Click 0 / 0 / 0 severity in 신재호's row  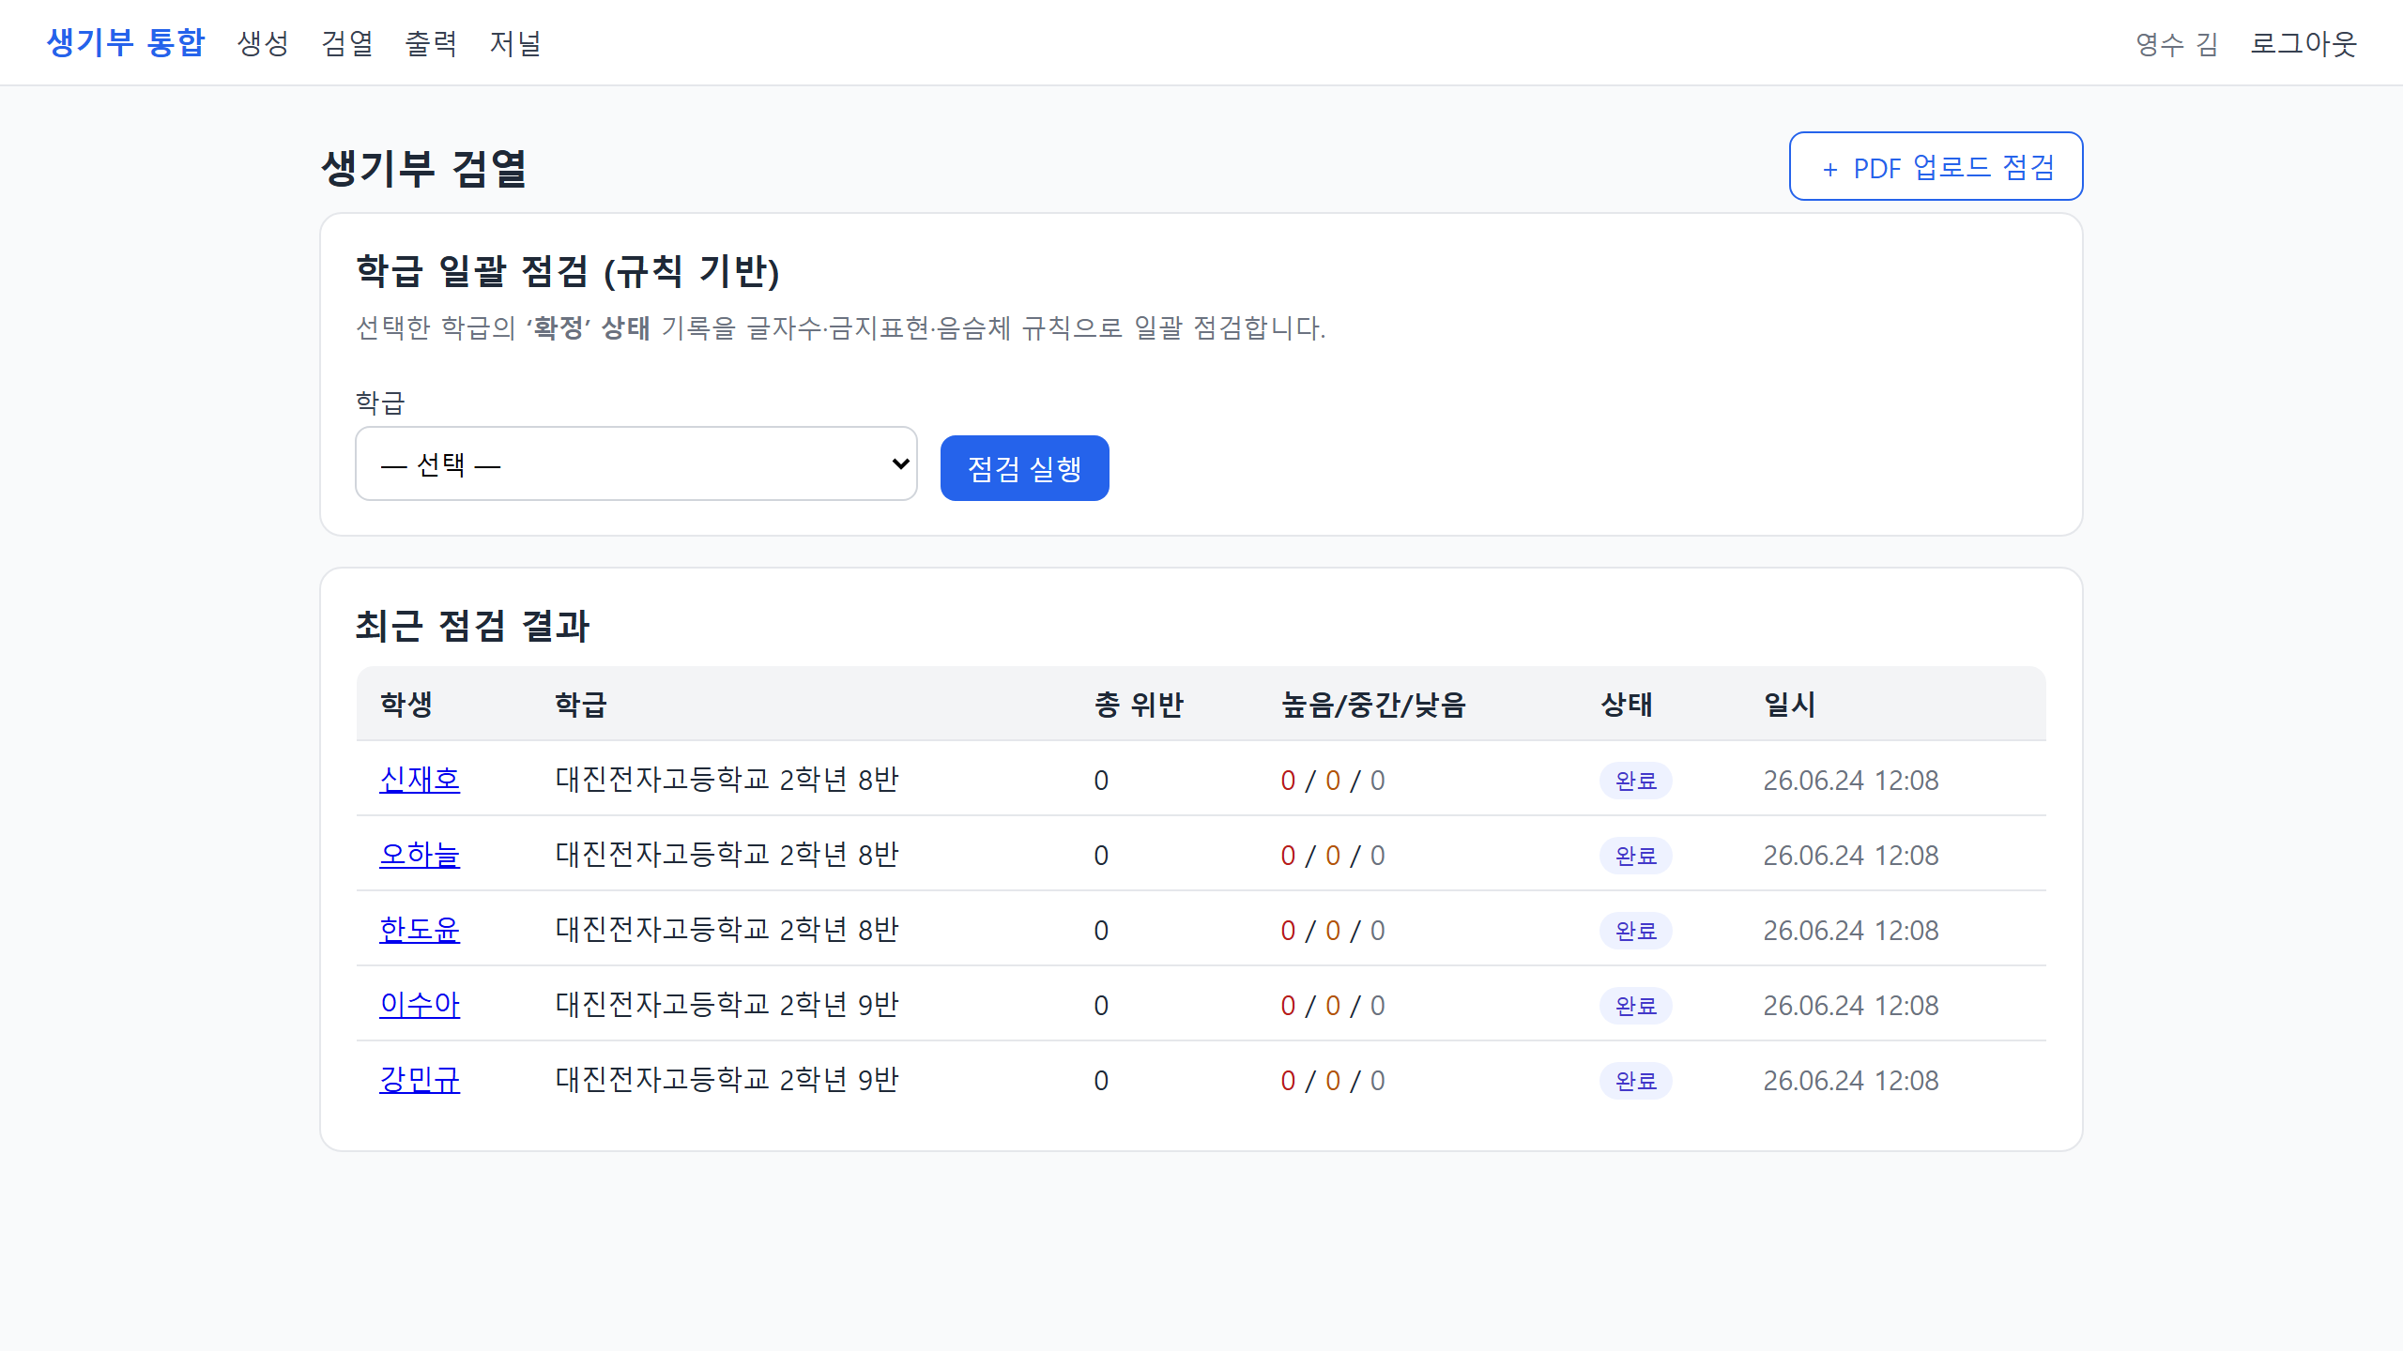click(x=1333, y=781)
